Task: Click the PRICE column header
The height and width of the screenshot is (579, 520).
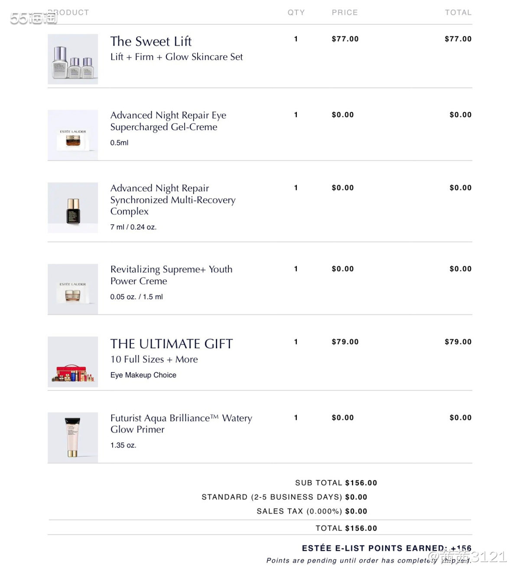Action: tap(345, 13)
